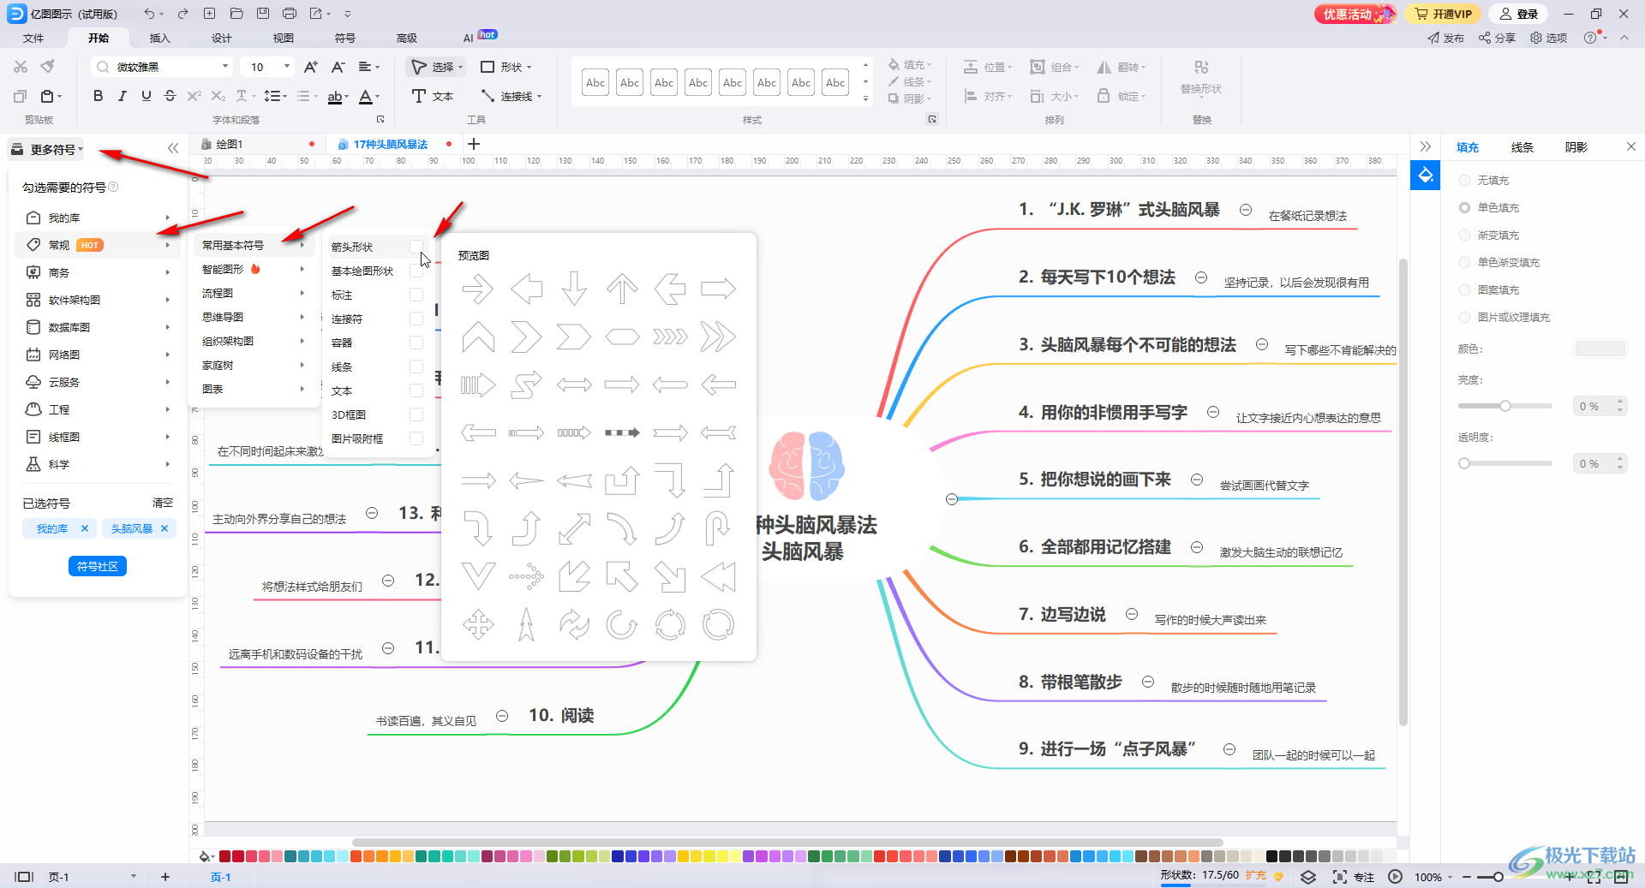Collapse the 5. 把你想说的画下来 branch
Image resolution: width=1645 pixels, height=888 pixels.
[x=1197, y=480]
